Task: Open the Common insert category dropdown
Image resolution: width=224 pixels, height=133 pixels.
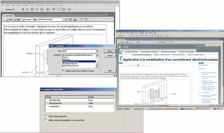Action: point(10,9)
